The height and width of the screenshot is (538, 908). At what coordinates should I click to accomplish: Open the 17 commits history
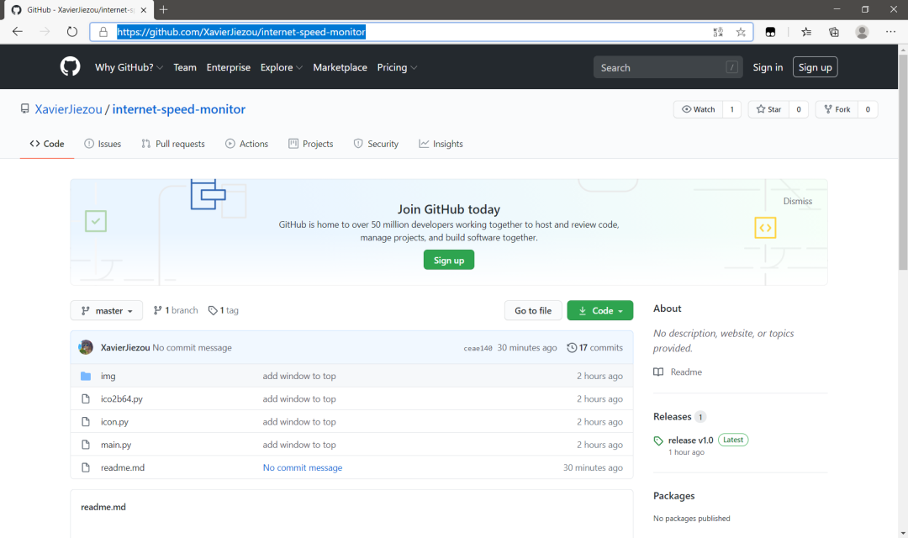click(x=594, y=347)
